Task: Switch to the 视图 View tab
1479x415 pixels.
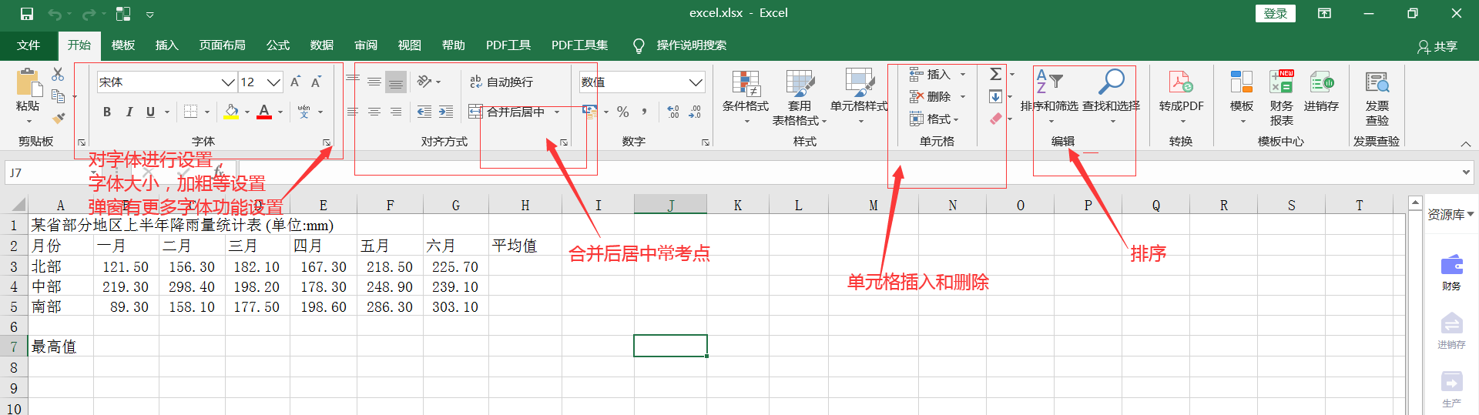Action: (x=410, y=45)
